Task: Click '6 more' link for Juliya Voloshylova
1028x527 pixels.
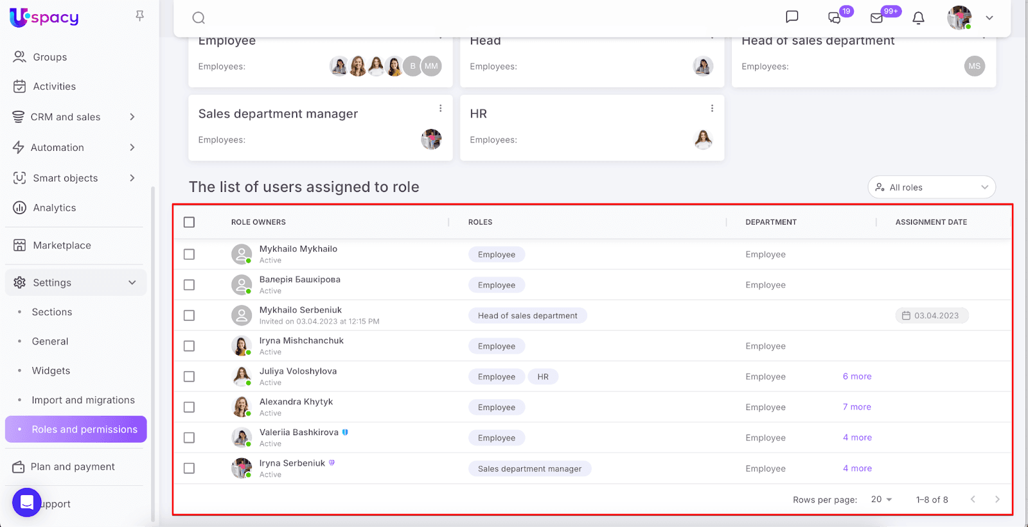Action: click(857, 377)
